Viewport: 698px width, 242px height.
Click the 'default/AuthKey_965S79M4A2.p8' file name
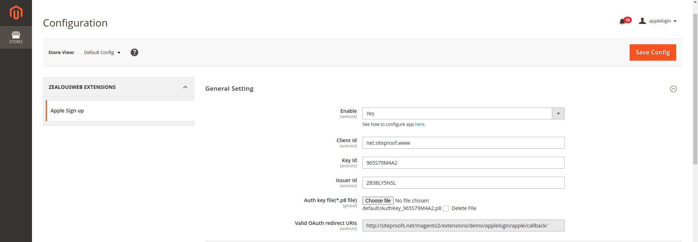pyautogui.click(x=402, y=208)
